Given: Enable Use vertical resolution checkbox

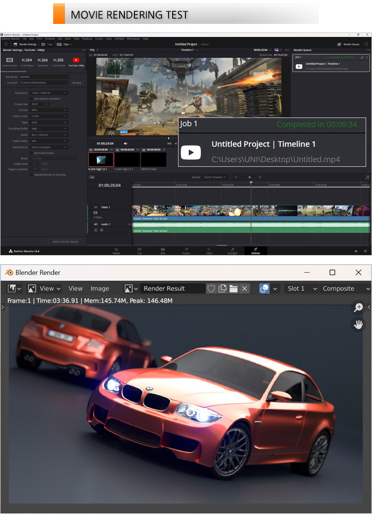Looking at the screenshot, I should (x=31, y=98).
